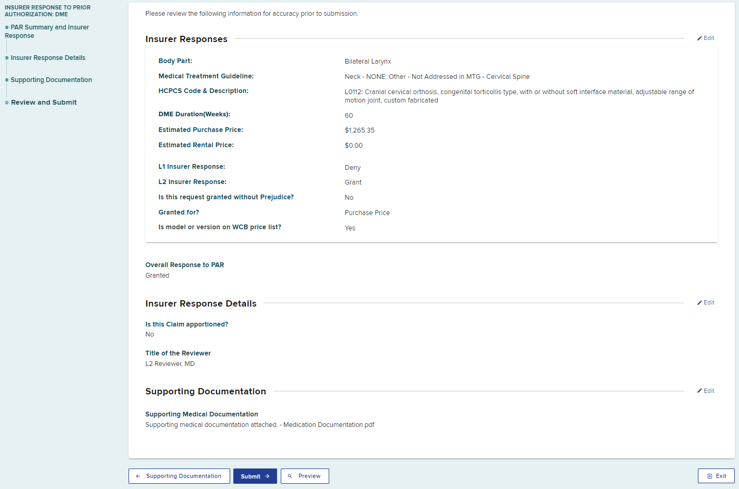The width and height of the screenshot is (739, 489).
Task: Click the Supporting Documentation back button
Action: 179,476
